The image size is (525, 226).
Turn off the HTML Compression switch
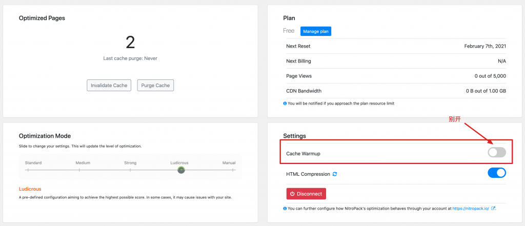click(496, 173)
